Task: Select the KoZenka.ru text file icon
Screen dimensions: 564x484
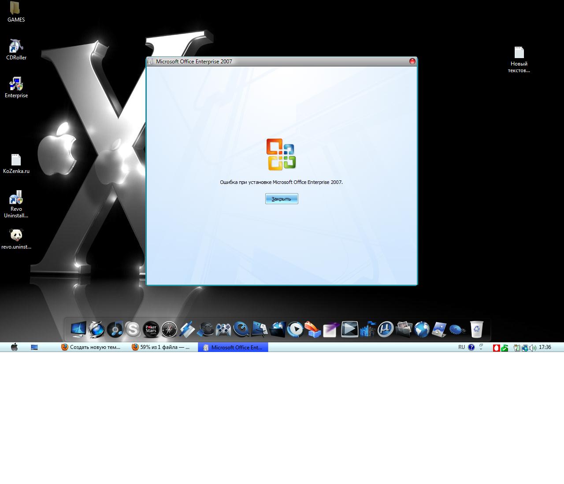Action: point(16,163)
